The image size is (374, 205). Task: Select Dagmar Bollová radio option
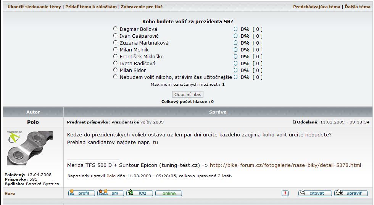click(115, 29)
